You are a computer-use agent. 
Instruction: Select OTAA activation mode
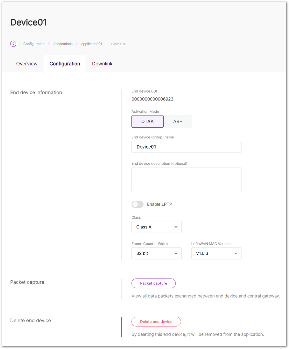147,121
